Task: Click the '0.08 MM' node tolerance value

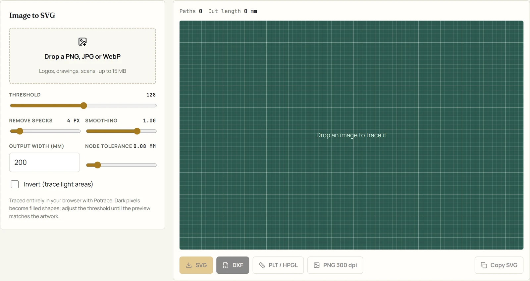Action: [x=144, y=146]
